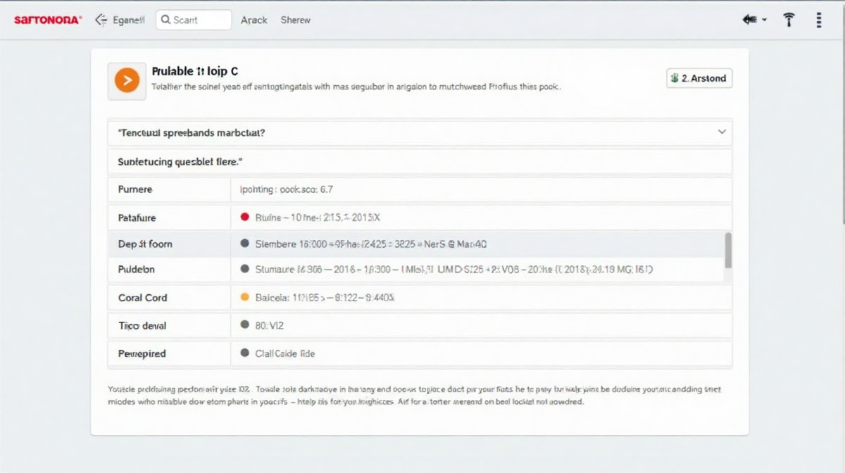
Task: Select the dot in the Dep it foorn row
Action: tap(245, 244)
